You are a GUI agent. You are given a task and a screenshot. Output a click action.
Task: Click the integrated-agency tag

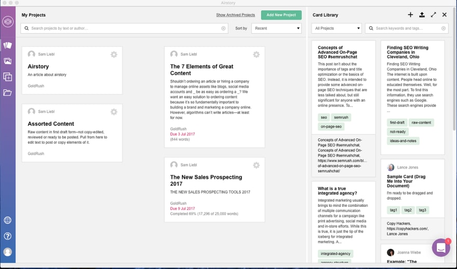(x=335, y=253)
